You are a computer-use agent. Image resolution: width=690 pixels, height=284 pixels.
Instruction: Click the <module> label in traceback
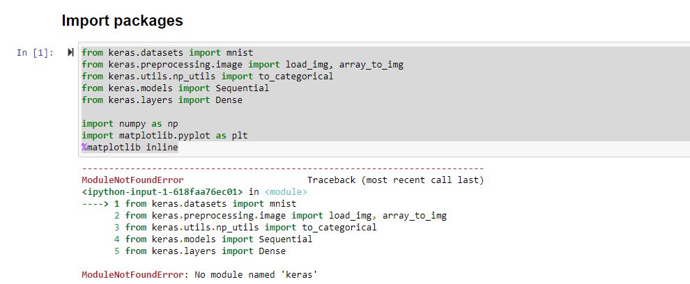(x=286, y=192)
